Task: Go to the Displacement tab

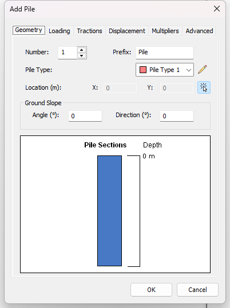Action: (127, 31)
